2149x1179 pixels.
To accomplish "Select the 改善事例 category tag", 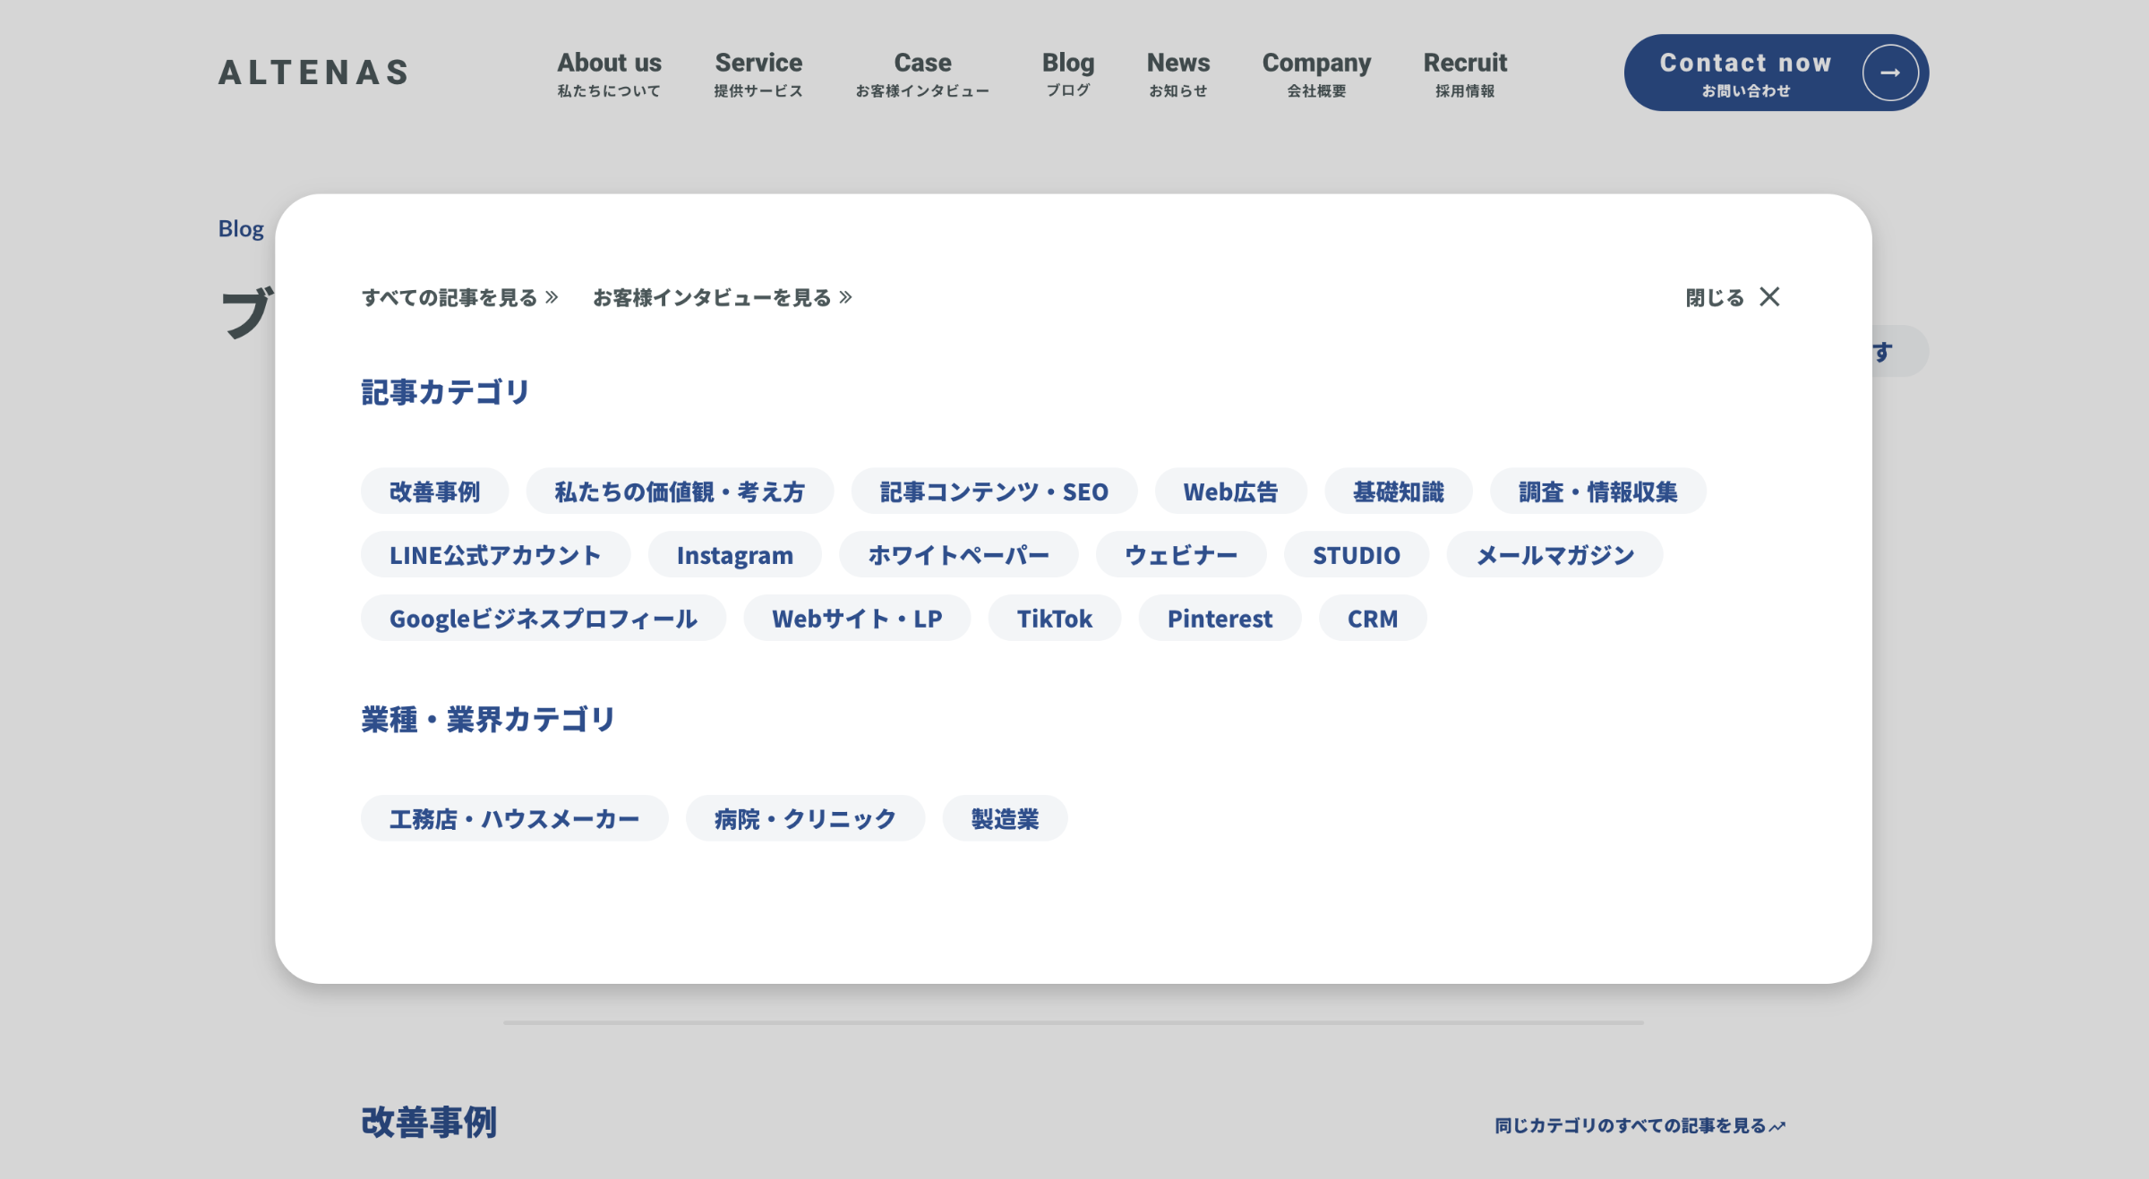I will click(434, 491).
